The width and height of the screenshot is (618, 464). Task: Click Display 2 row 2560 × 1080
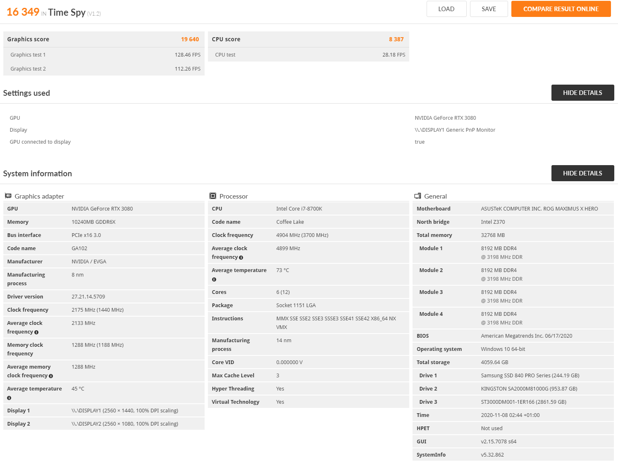click(104, 424)
